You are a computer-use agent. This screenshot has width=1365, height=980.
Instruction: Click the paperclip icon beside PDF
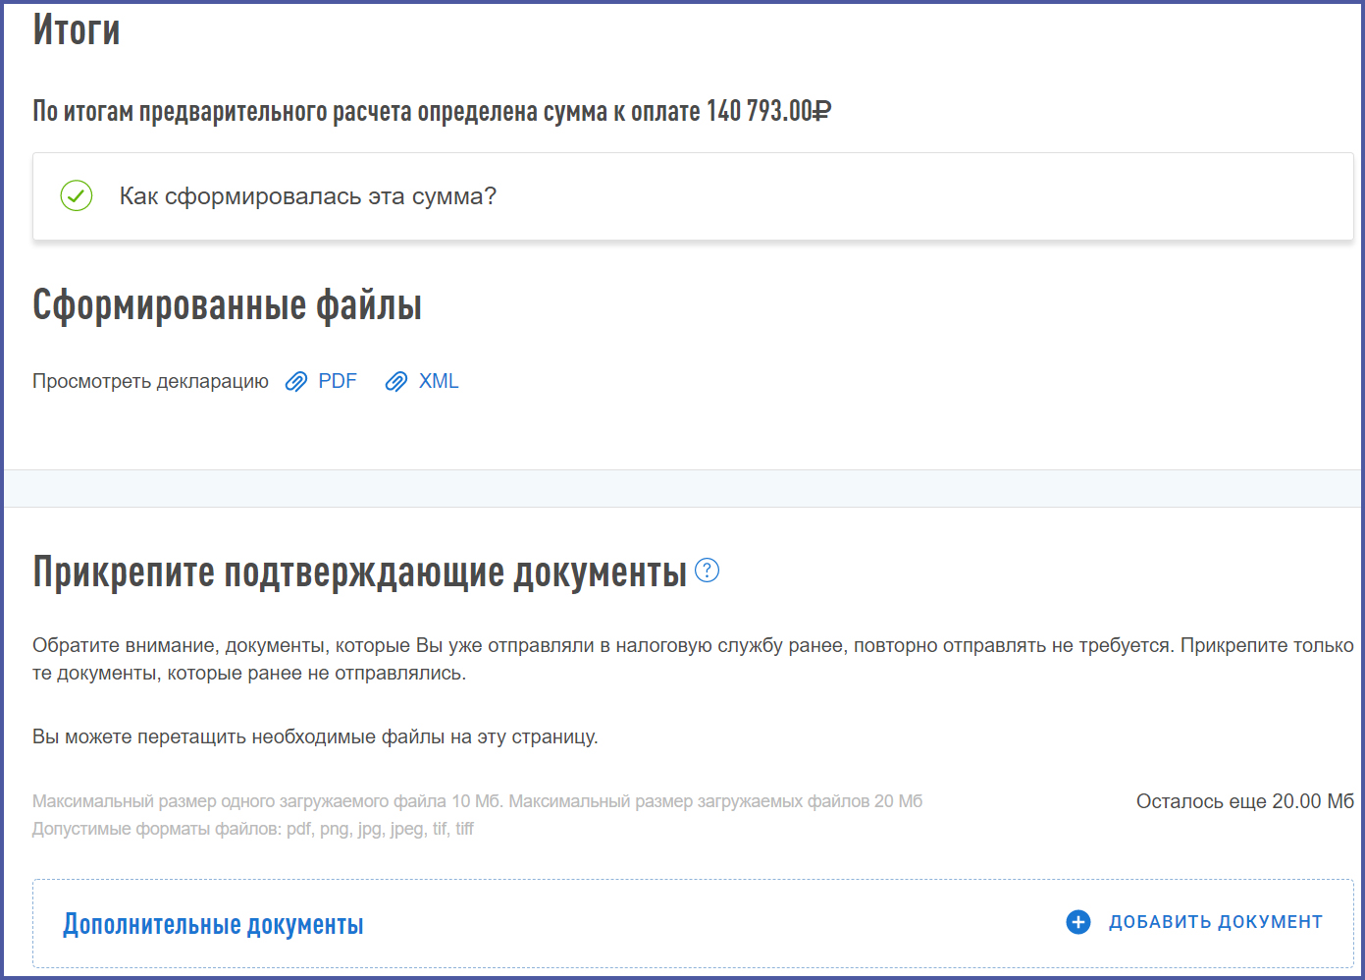296,382
